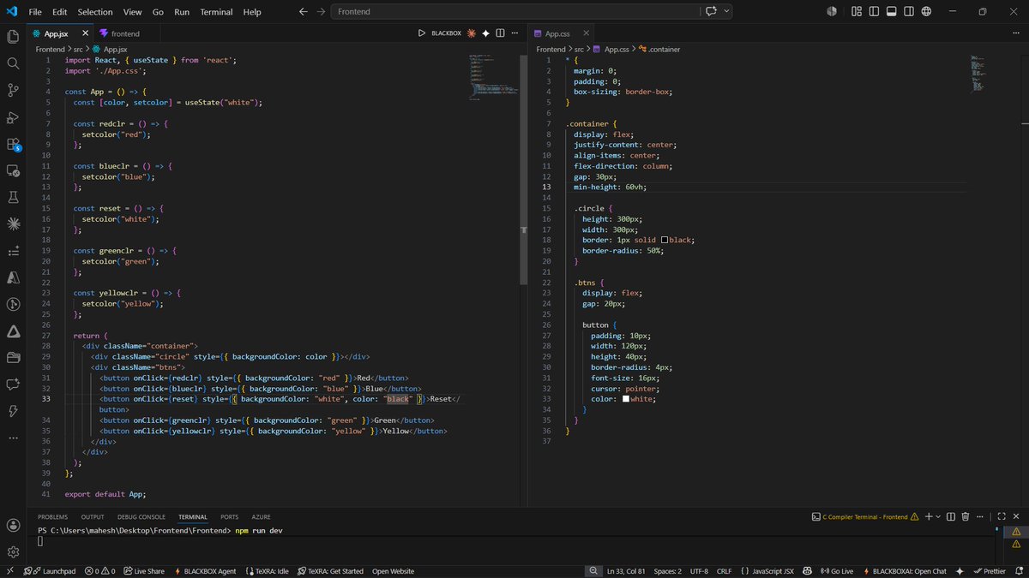Open the Manage gear icon
This screenshot has height=578, width=1029.
click(13, 552)
